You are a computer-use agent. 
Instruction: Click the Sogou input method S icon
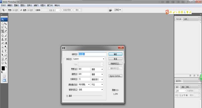(x=167, y=12)
